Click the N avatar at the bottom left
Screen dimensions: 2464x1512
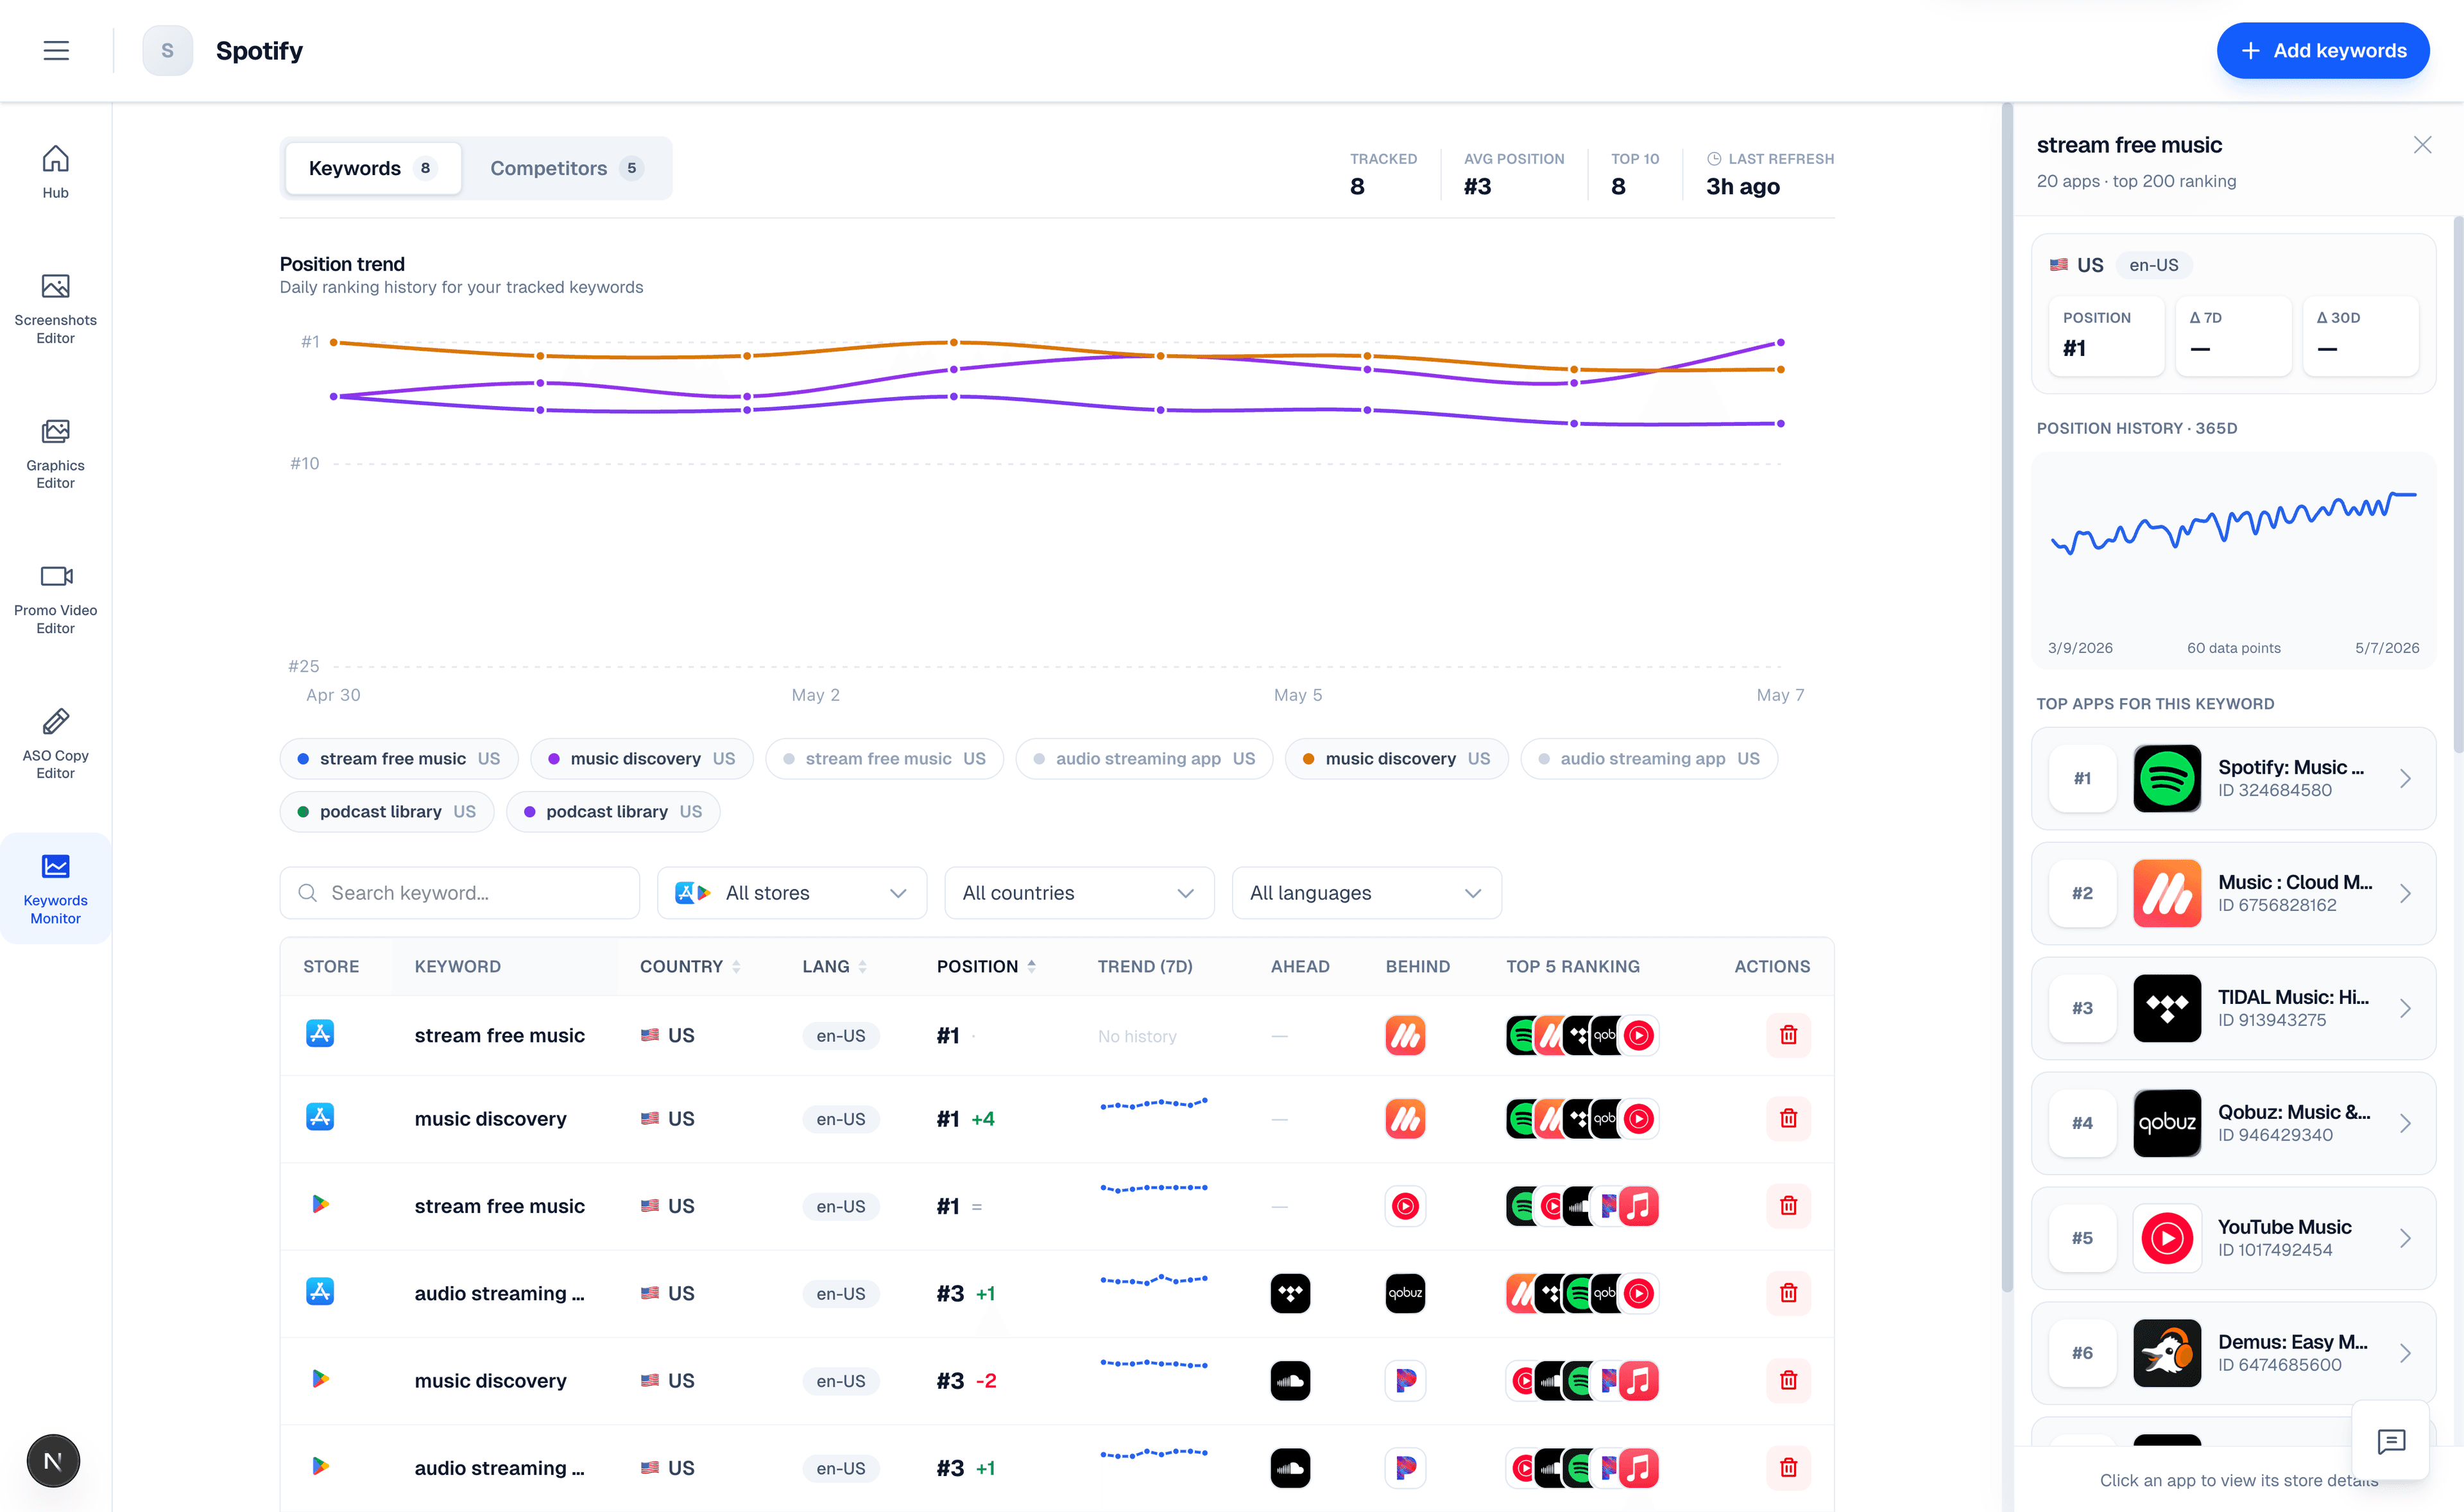pyautogui.click(x=53, y=1461)
